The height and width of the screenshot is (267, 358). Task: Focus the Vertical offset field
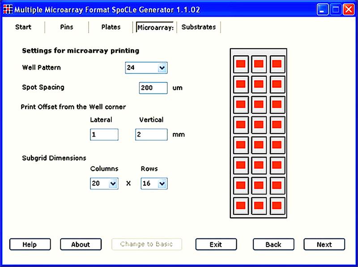click(151, 134)
